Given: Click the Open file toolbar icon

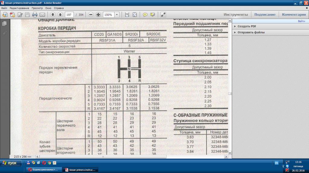Looking at the screenshot, I should [x=5, y=15].
